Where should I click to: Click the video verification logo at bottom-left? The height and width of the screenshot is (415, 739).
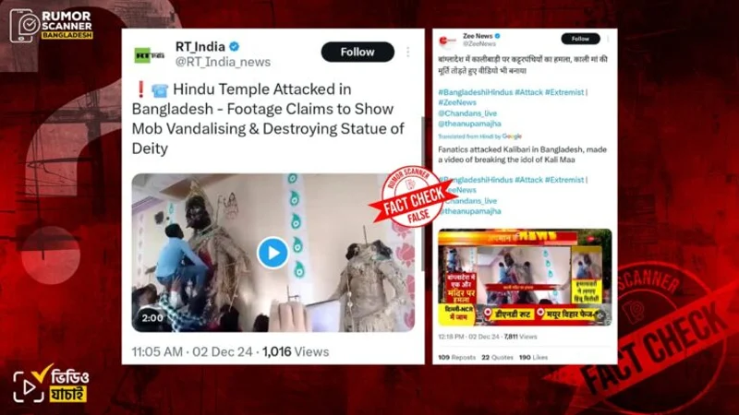point(51,384)
